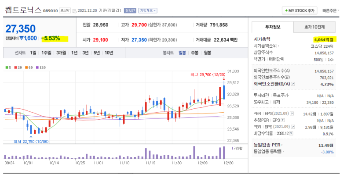Click the 거래대금 value 22,634 백만

226,40
